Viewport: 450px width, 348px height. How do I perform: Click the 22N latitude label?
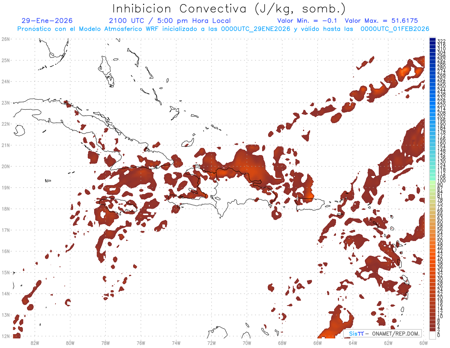tap(5, 124)
